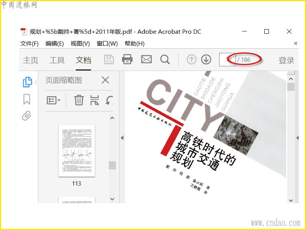Maximize the Acrobat window
The image size is (306, 230).
pos(267,31)
